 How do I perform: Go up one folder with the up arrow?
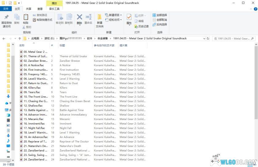click(x=19, y=39)
